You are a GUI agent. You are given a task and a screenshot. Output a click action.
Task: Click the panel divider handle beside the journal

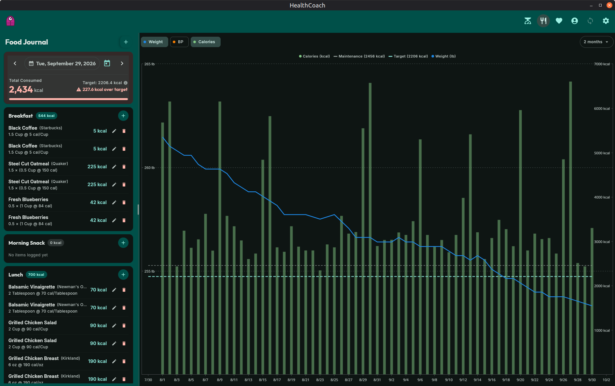coord(138,210)
